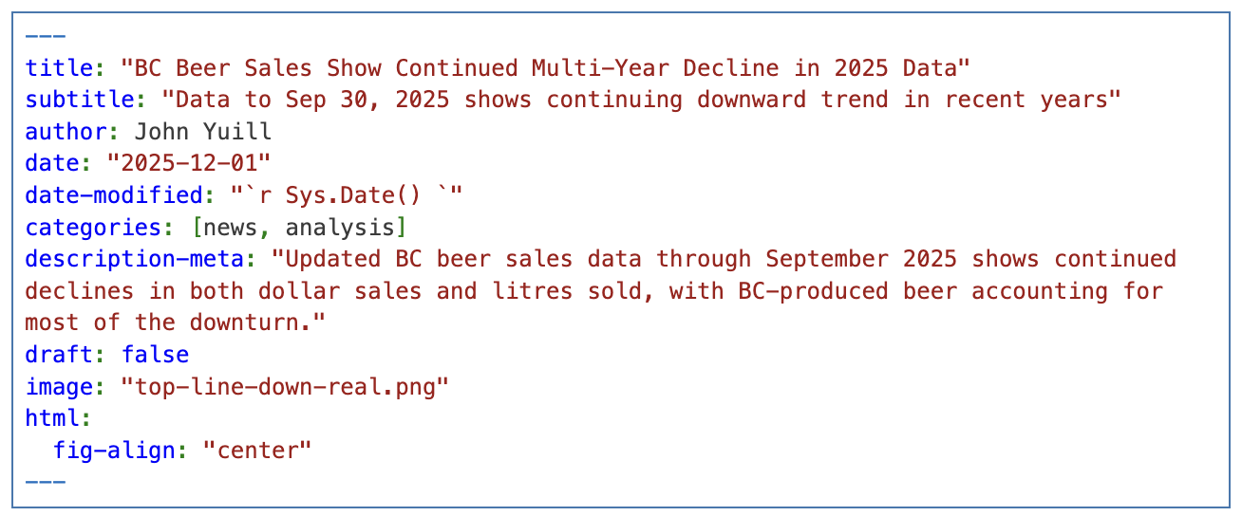Viewport: 1242px width, 516px height.
Task: Click the "date-modified" key
Action: (x=113, y=195)
